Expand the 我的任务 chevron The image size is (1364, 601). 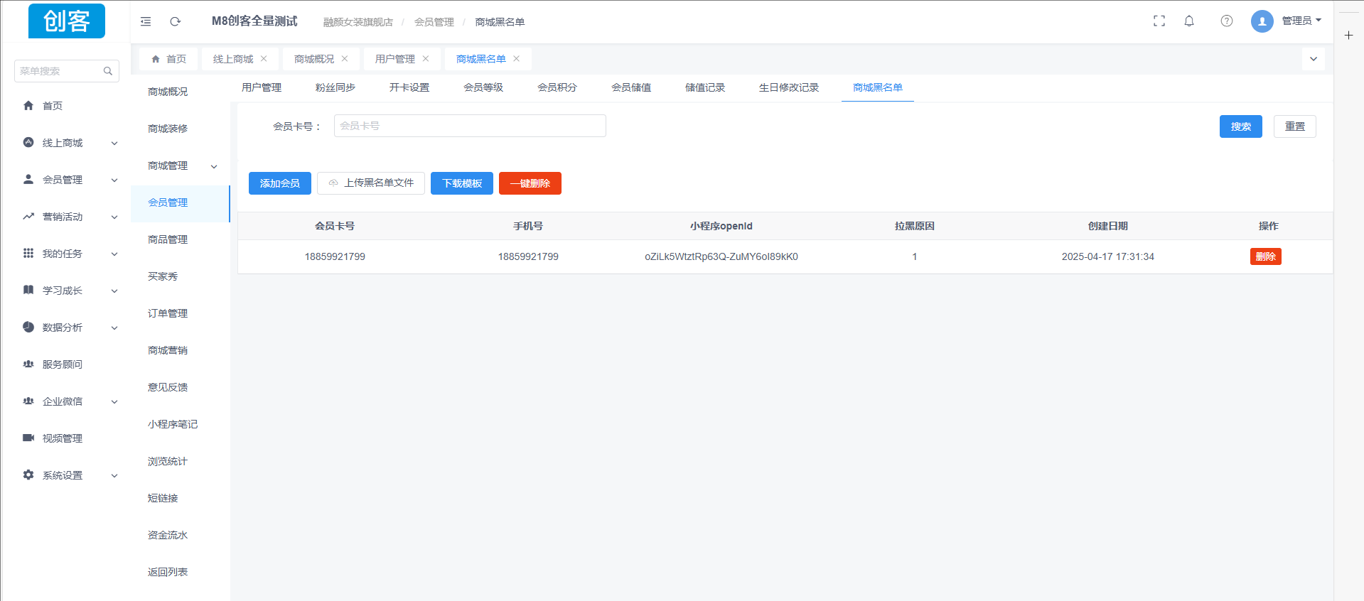point(114,254)
